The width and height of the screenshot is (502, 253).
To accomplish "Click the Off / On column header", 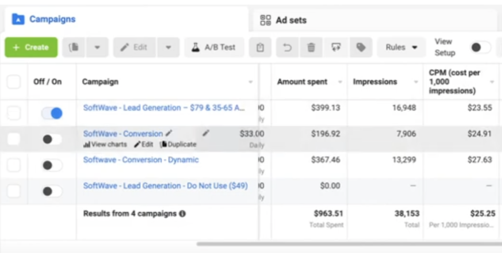I will click(x=48, y=82).
